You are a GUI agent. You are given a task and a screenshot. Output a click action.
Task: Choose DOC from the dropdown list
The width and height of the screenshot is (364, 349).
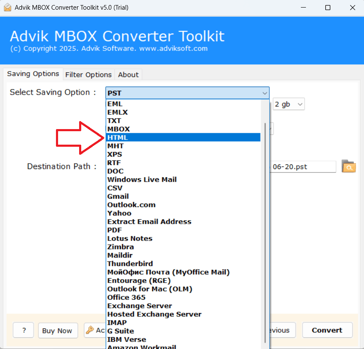(x=183, y=171)
